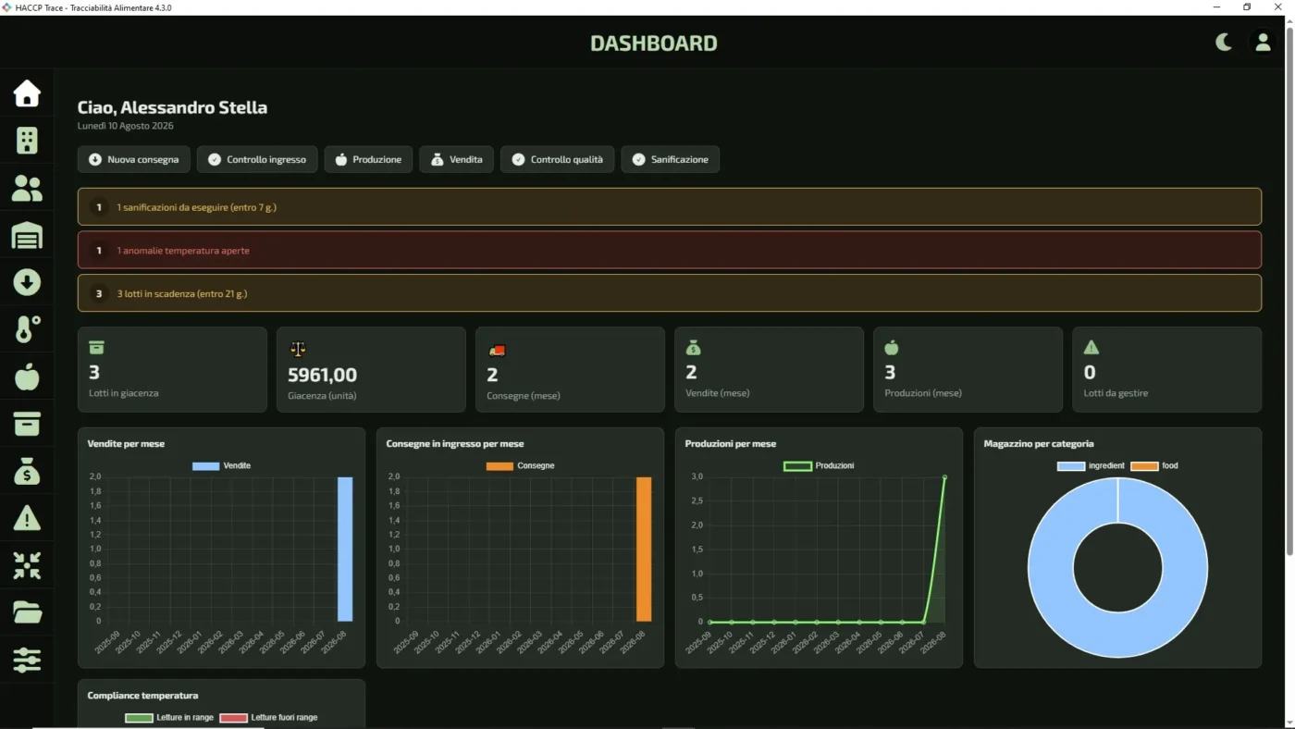This screenshot has height=729, width=1295.
Task: Open the converging arrows sidebar icon
Action: [x=27, y=565]
